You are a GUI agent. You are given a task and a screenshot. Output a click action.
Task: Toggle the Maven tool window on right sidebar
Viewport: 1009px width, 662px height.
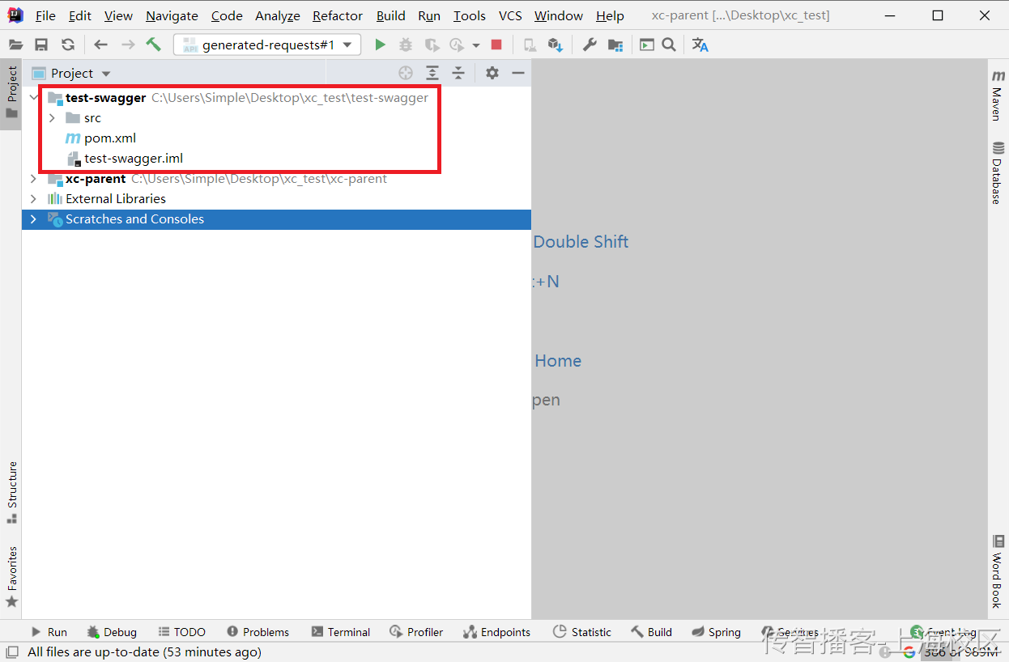pos(998,94)
